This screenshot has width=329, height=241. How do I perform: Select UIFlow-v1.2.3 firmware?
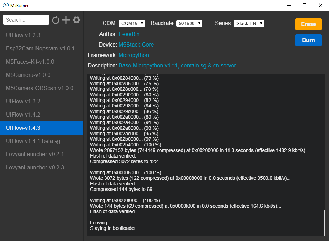pyautogui.click(x=42, y=35)
